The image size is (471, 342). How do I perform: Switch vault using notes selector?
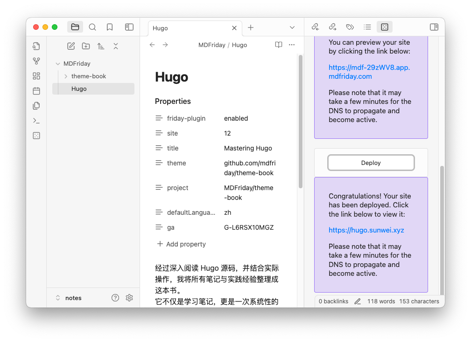(69, 298)
